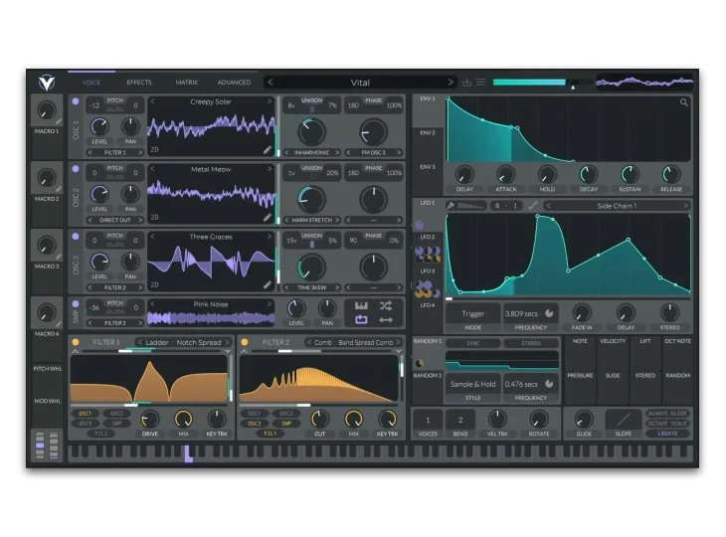This screenshot has height=537, width=726.
Task: Select the ENV 2 envelope
Action: point(427,132)
